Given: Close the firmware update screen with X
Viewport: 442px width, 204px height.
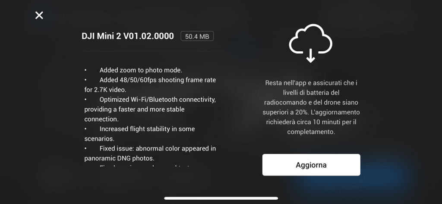Looking at the screenshot, I should [39, 15].
